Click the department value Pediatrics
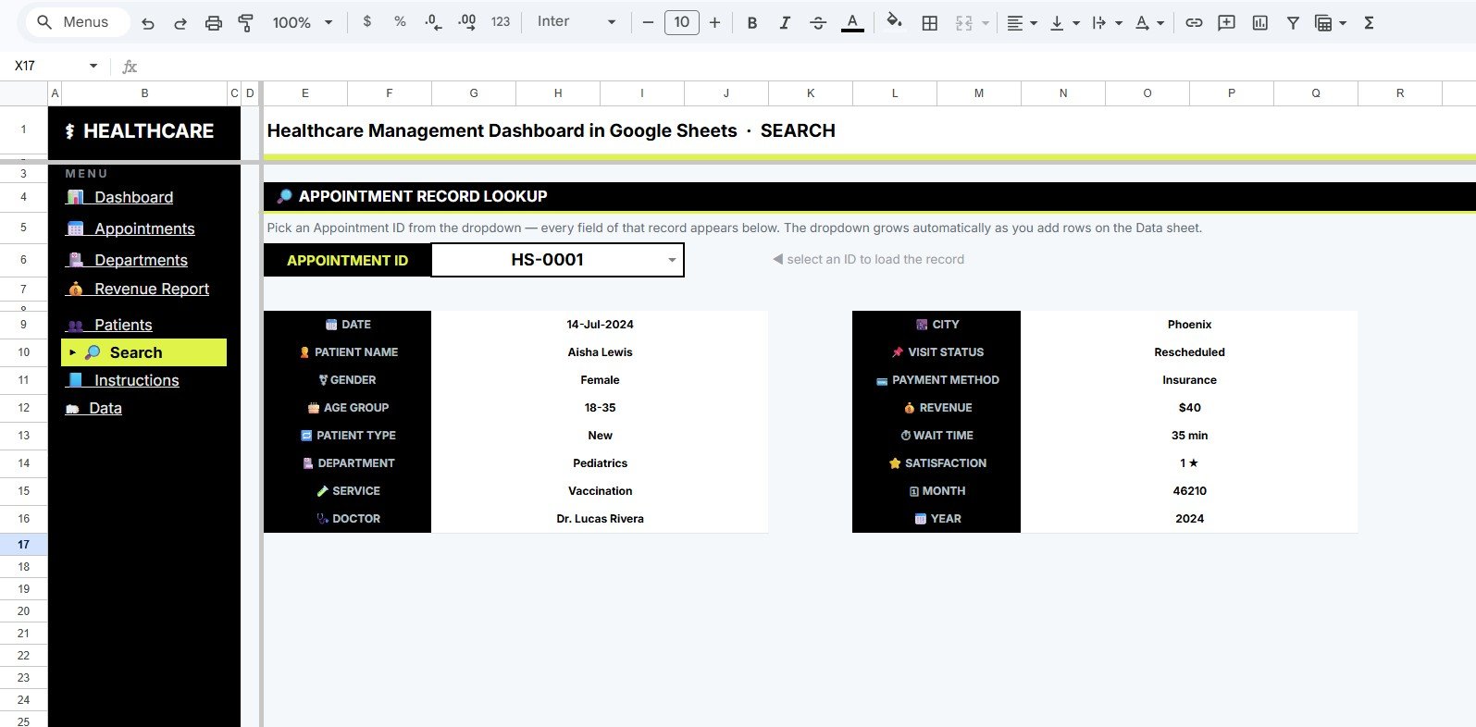1476x727 pixels. (600, 463)
